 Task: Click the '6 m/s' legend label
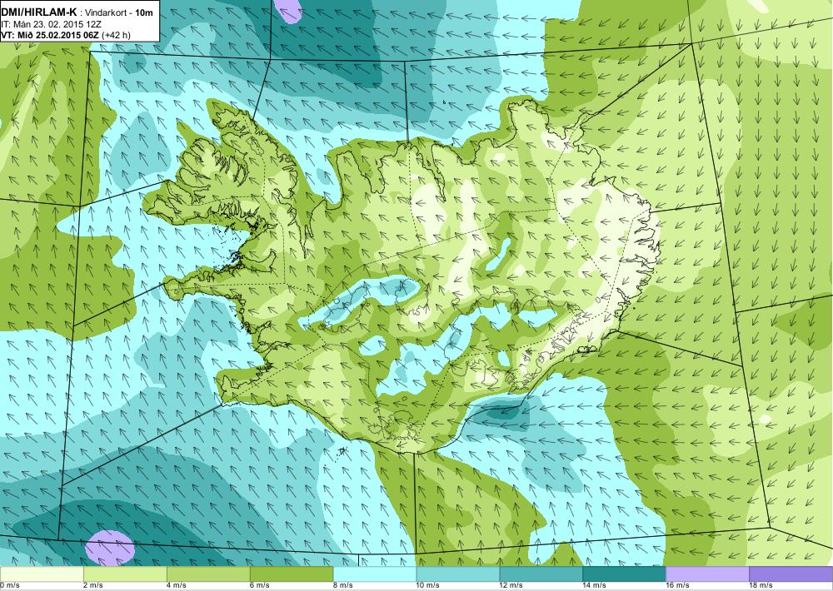coord(260,586)
